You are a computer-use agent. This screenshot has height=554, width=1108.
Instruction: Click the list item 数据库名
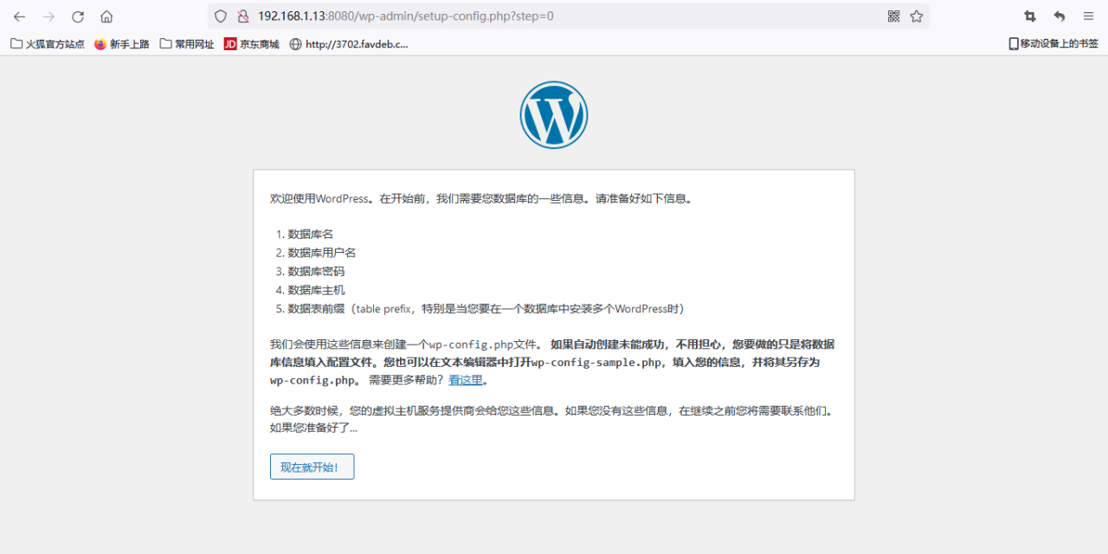(311, 235)
